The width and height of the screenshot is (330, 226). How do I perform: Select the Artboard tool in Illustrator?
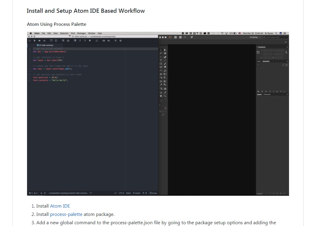click(x=161, y=93)
